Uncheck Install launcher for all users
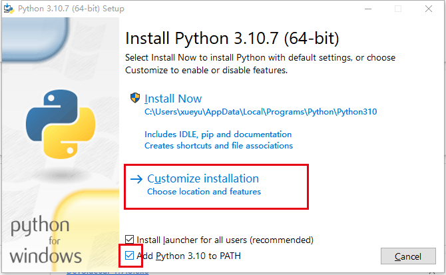The image size is (446, 275). [x=129, y=240]
